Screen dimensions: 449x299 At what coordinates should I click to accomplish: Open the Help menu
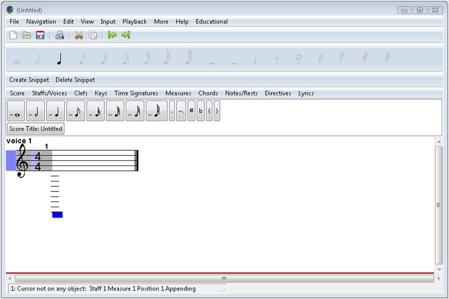tap(182, 22)
